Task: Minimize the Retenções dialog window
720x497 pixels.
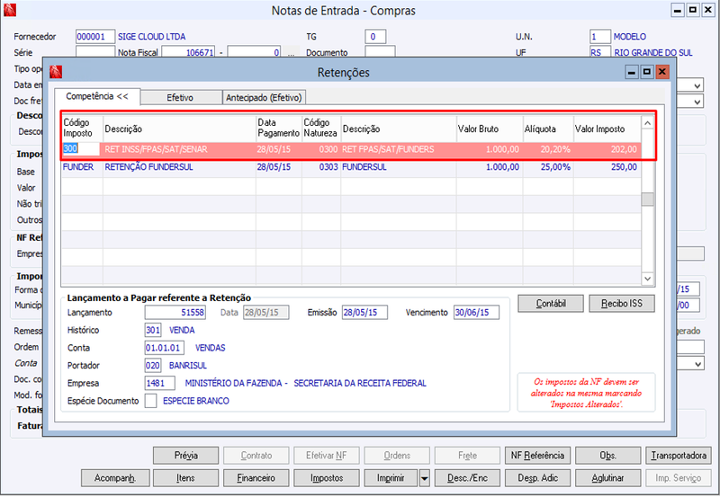Action: [x=632, y=72]
